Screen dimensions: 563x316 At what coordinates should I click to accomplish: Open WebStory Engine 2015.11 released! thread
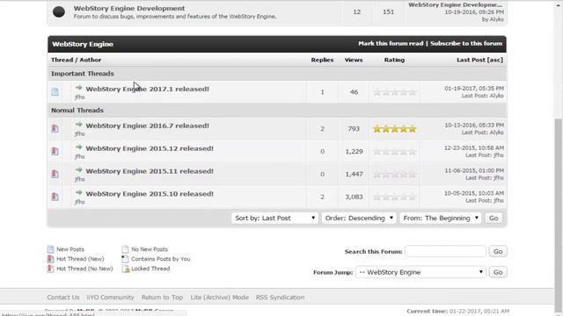[150, 171]
